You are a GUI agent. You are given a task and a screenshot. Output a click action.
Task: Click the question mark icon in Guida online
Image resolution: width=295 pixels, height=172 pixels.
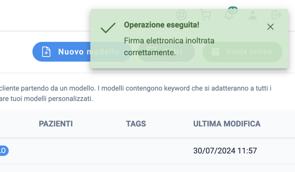pos(215,52)
